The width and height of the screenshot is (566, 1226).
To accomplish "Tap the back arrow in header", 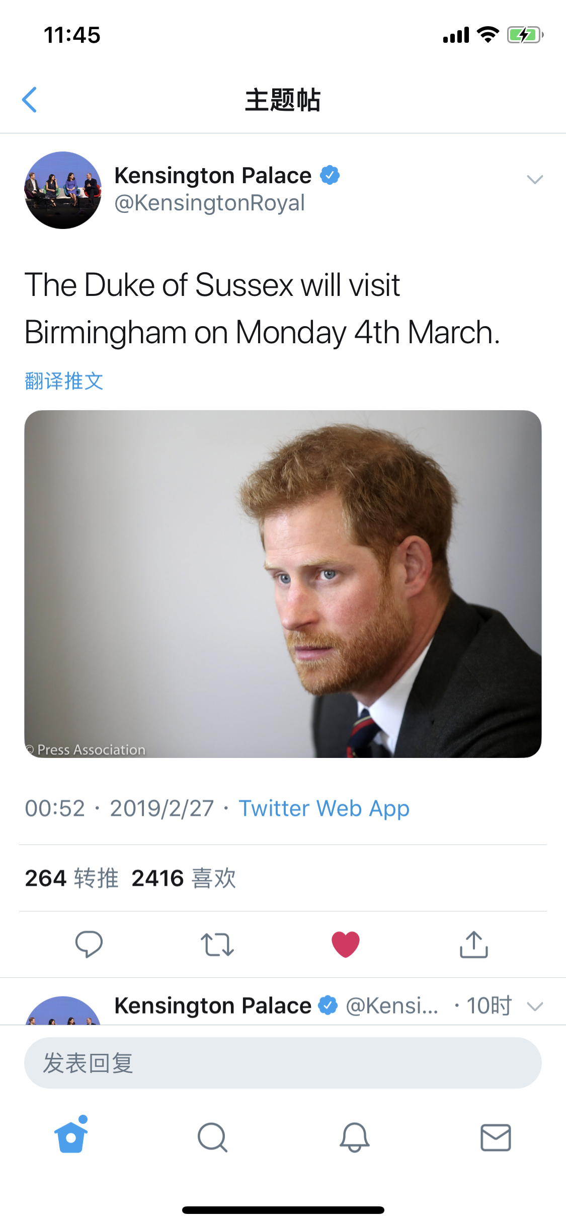I will pos(30,100).
